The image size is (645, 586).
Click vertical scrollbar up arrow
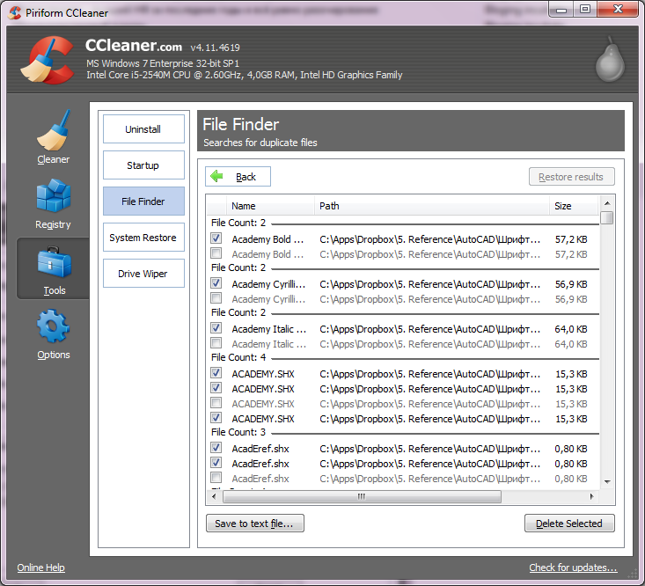pos(607,203)
